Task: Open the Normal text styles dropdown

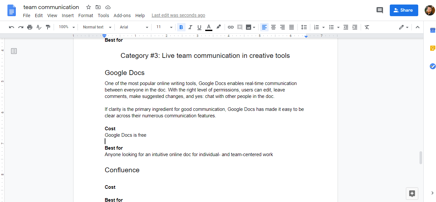Action: 97,27
